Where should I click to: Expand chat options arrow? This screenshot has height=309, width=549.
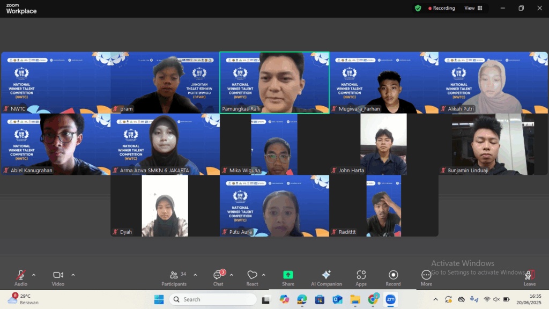[232, 275]
